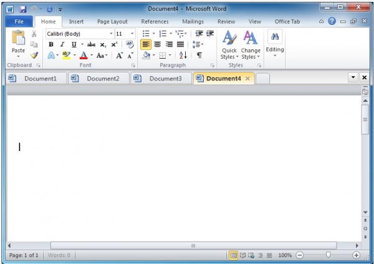Click Grow Font button
Screen dimensions: 374x264
click(120, 56)
